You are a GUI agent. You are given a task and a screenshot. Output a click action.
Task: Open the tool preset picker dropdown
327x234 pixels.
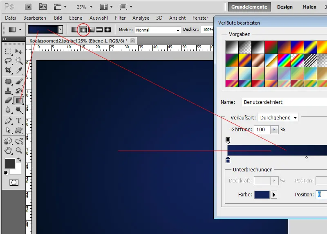20,29
